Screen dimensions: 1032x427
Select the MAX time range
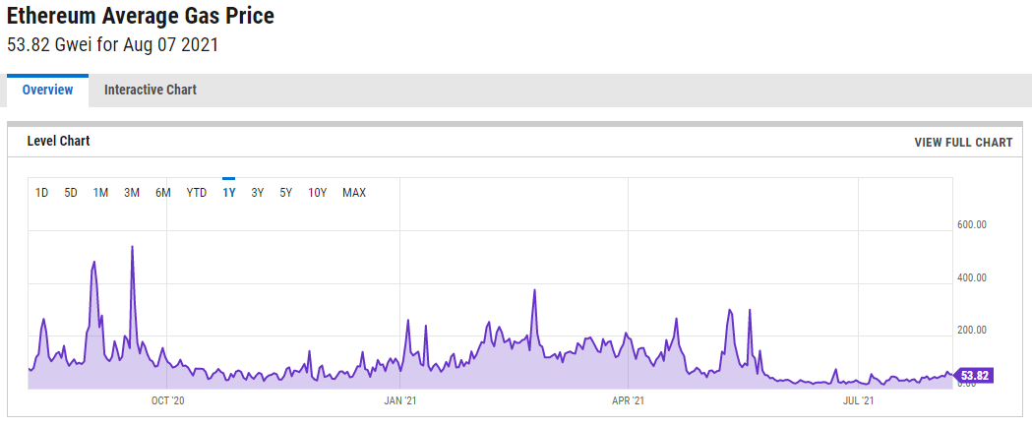coord(354,193)
